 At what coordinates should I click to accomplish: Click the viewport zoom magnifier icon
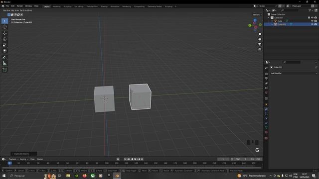[x=260, y=34]
